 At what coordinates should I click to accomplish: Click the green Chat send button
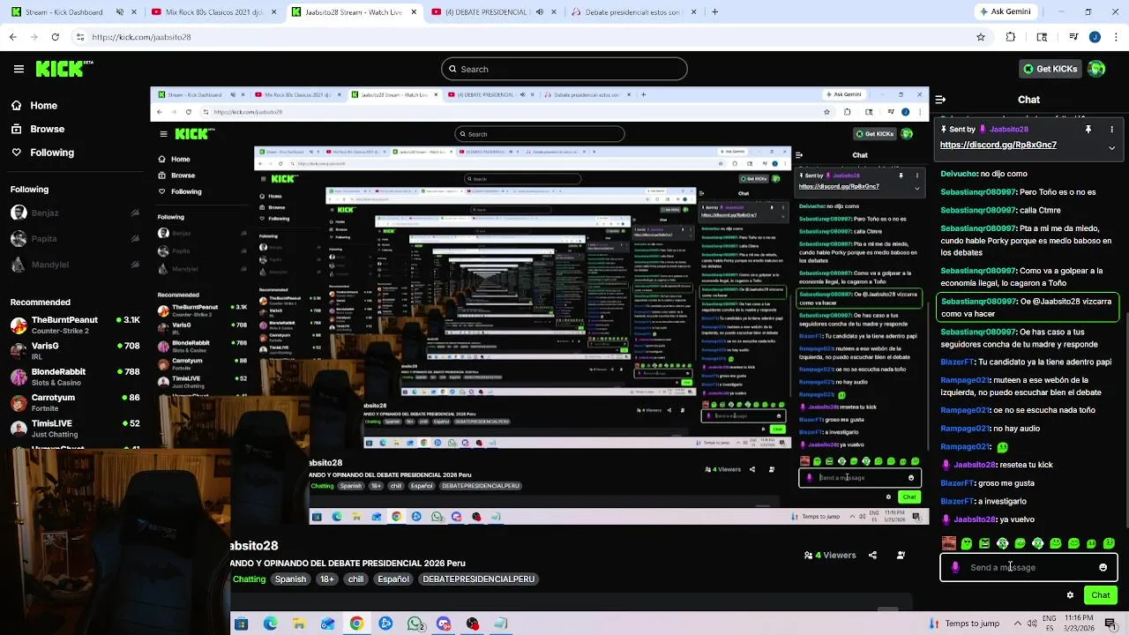point(1101,595)
